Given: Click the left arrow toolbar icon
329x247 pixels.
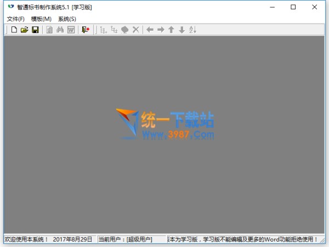Looking at the screenshot, I should coord(150,30).
